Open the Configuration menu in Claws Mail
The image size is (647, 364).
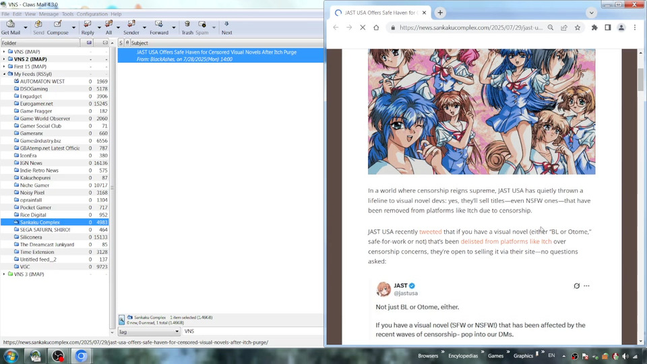pyautogui.click(x=92, y=14)
